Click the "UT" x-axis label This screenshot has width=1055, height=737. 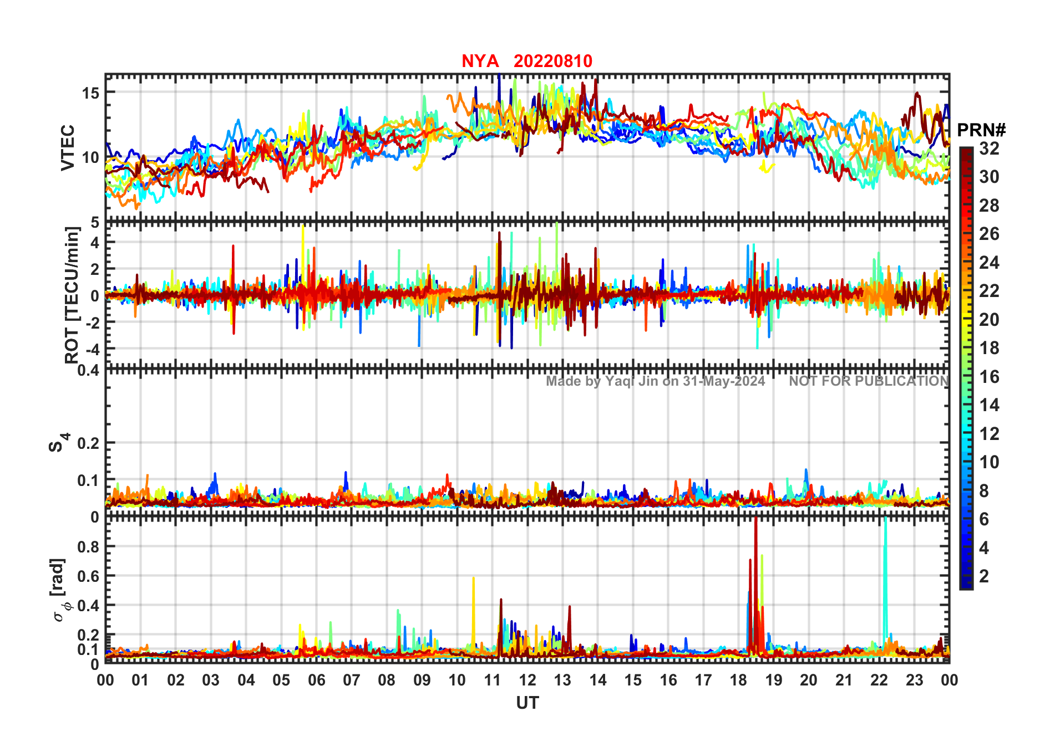pos(527,703)
